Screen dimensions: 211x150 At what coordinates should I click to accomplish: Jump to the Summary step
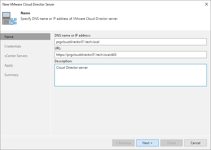click(11, 75)
